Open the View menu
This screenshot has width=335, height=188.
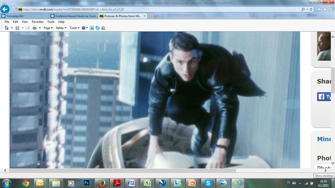click(25, 22)
